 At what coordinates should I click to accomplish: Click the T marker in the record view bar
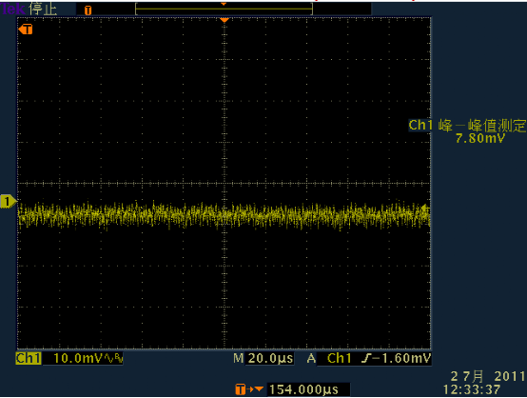88,10
